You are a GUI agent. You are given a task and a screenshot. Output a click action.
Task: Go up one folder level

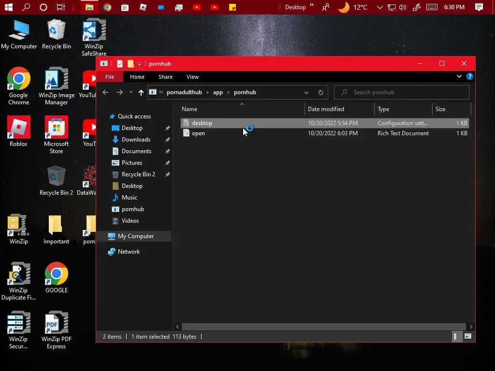(x=141, y=92)
